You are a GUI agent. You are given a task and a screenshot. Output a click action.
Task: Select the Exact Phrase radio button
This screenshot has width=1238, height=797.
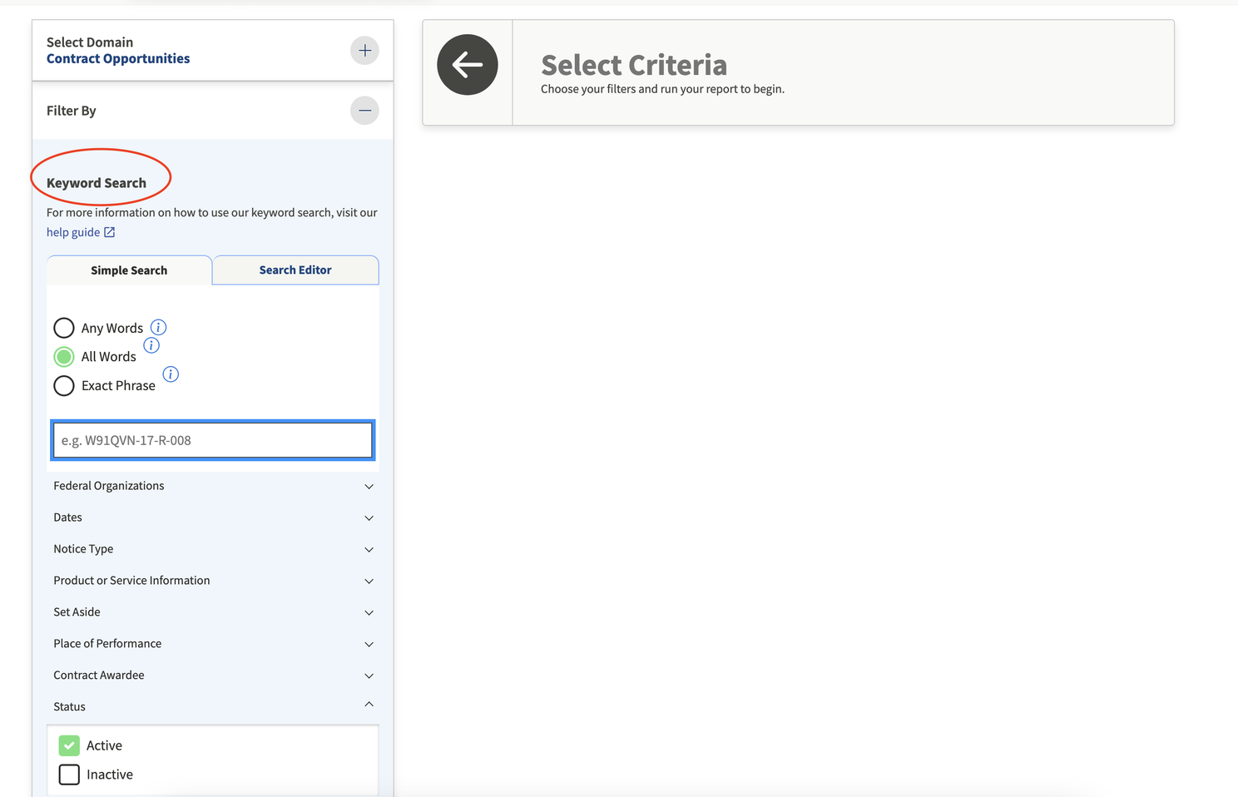coord(64,386)
